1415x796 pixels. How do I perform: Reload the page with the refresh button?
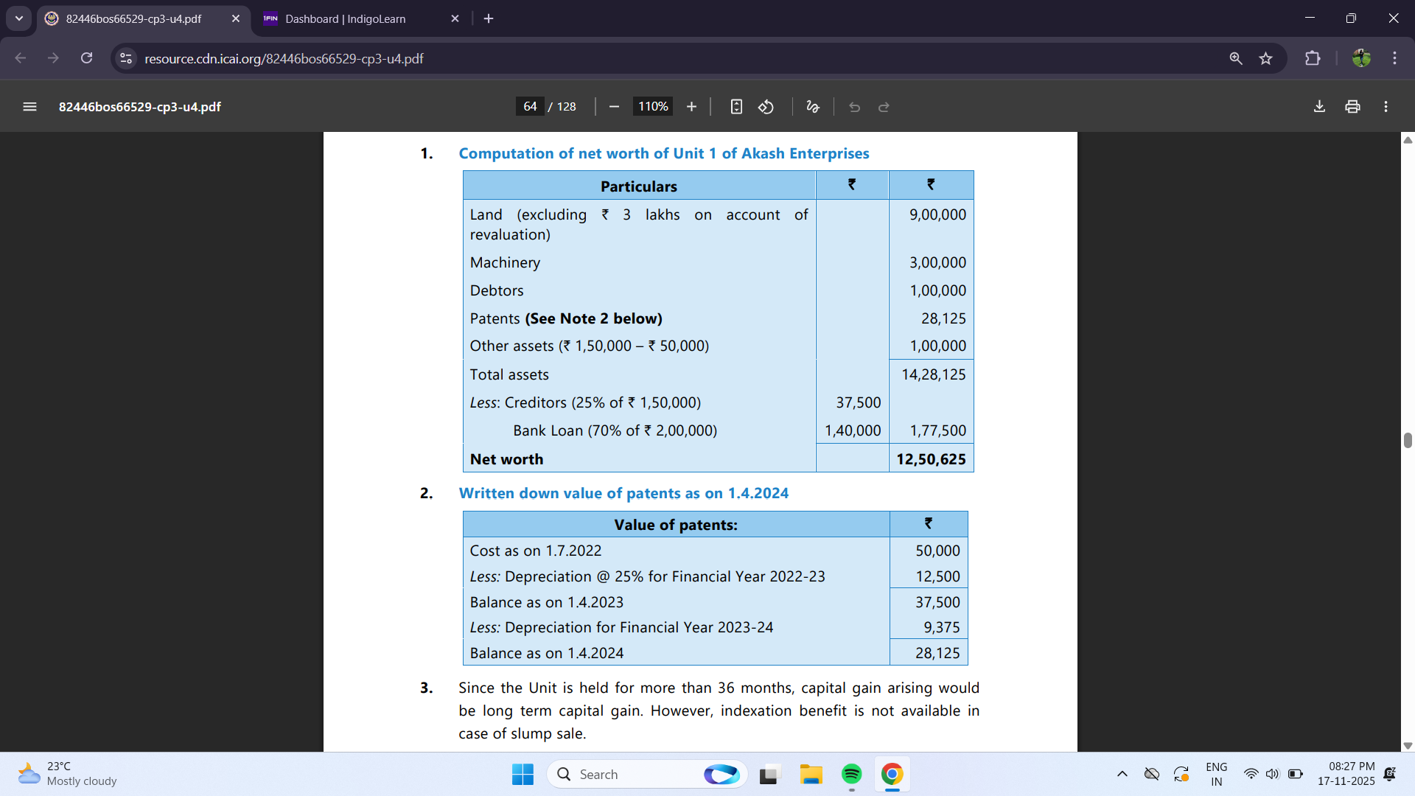(x=87, y=58)
